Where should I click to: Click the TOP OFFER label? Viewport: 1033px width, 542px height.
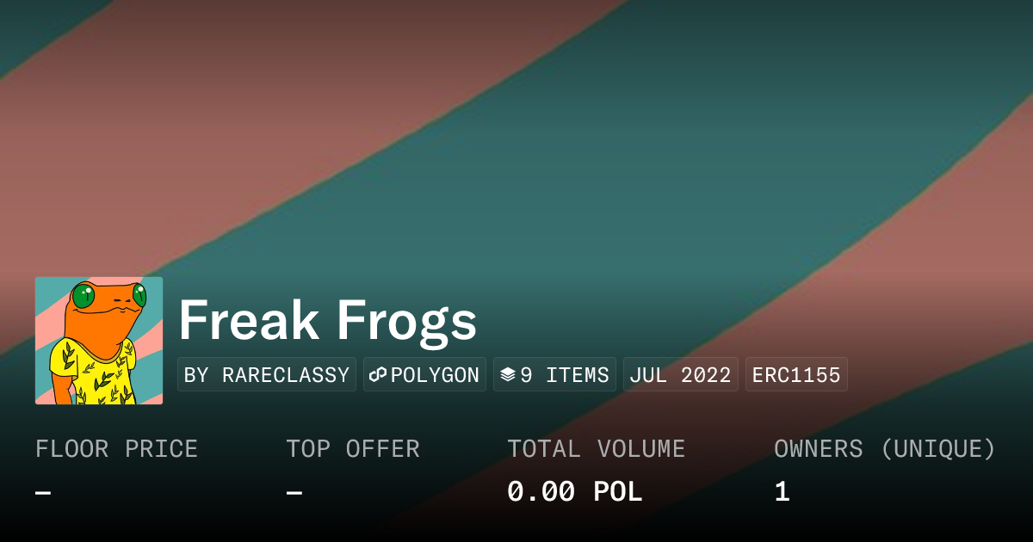point(353,449)
